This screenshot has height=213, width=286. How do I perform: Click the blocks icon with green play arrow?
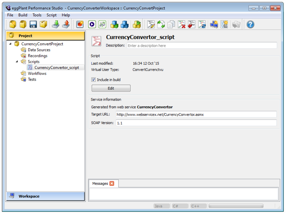click(137, 24)
